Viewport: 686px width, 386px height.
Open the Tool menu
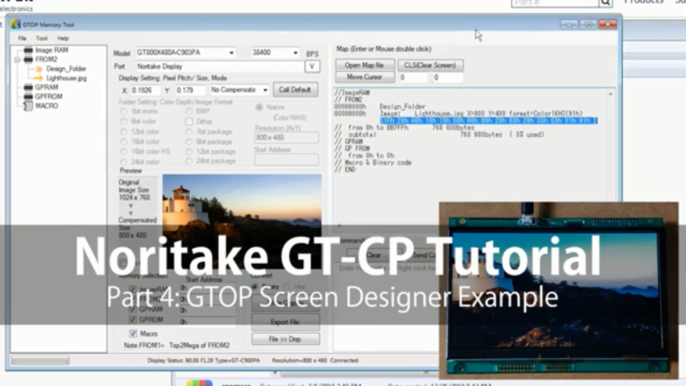pyautogui.click(x=42, y=39)
